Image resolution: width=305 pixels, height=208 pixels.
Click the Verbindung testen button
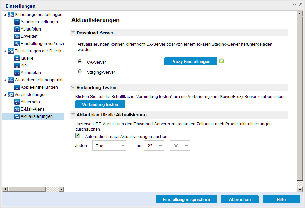pyautogui.click(x=100, y=104)
